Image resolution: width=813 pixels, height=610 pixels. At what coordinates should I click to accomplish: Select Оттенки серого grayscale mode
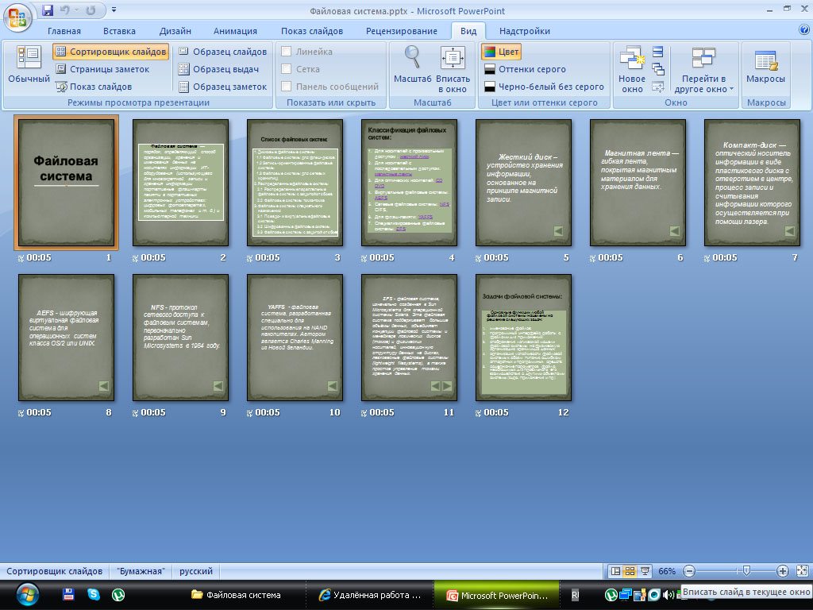pyautogui.click(x=524, y=69)
